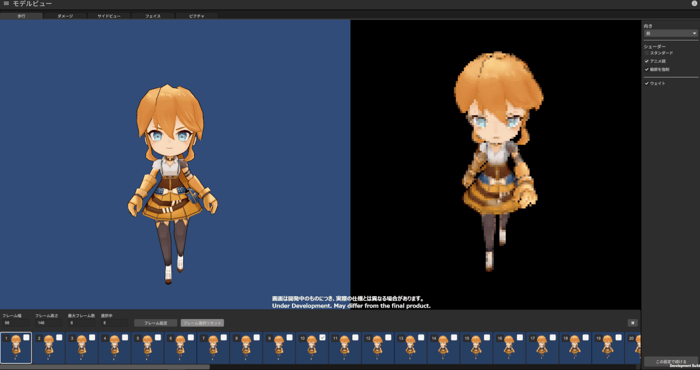
Task: Select the フェイス tab
Action: (152, 16)
